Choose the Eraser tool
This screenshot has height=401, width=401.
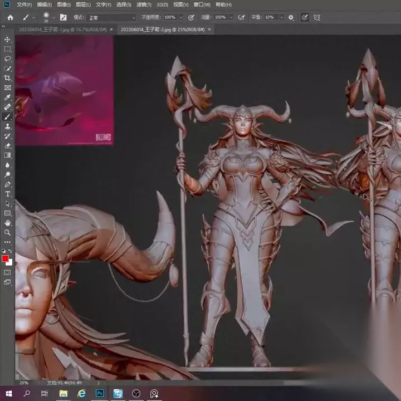click(x=8, y=145)
